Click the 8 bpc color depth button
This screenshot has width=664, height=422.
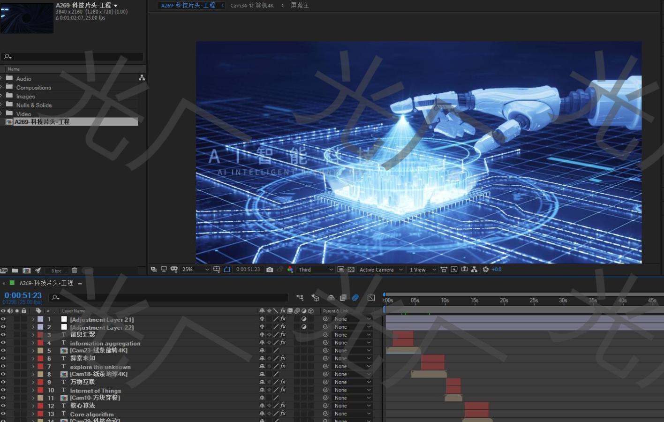[56, 271]
